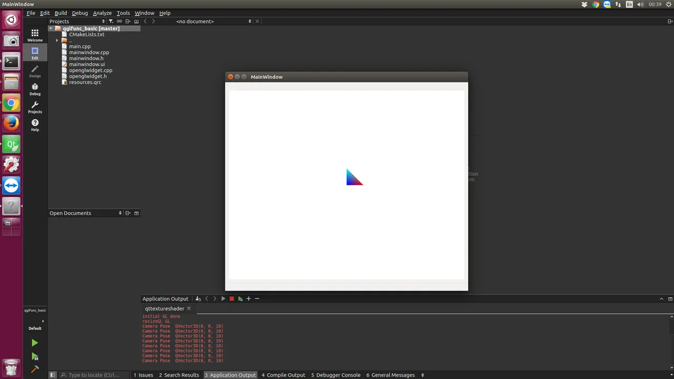Select CMakeLists.txt in project tree
The width and height of the screenshot is (674, 379).
coord(86,34)
